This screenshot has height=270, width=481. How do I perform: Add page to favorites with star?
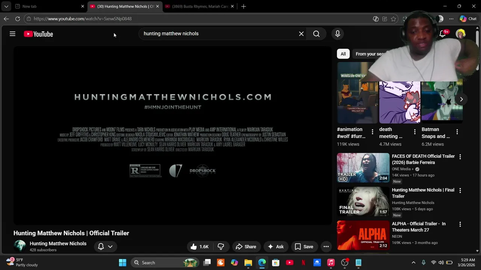[x=393, y=19]
